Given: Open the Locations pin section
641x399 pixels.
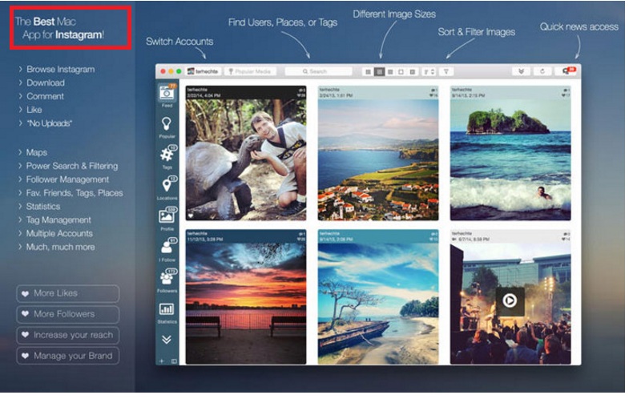Looking at the screenshot, I should [x=167, y=188].
